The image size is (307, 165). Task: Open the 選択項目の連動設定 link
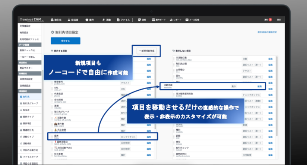[x=267, y=32]
